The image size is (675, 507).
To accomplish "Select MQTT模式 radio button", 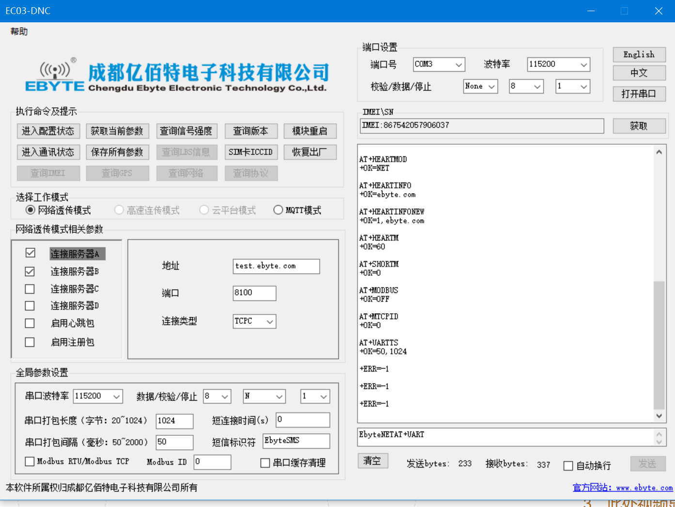I will click(278, 210).
